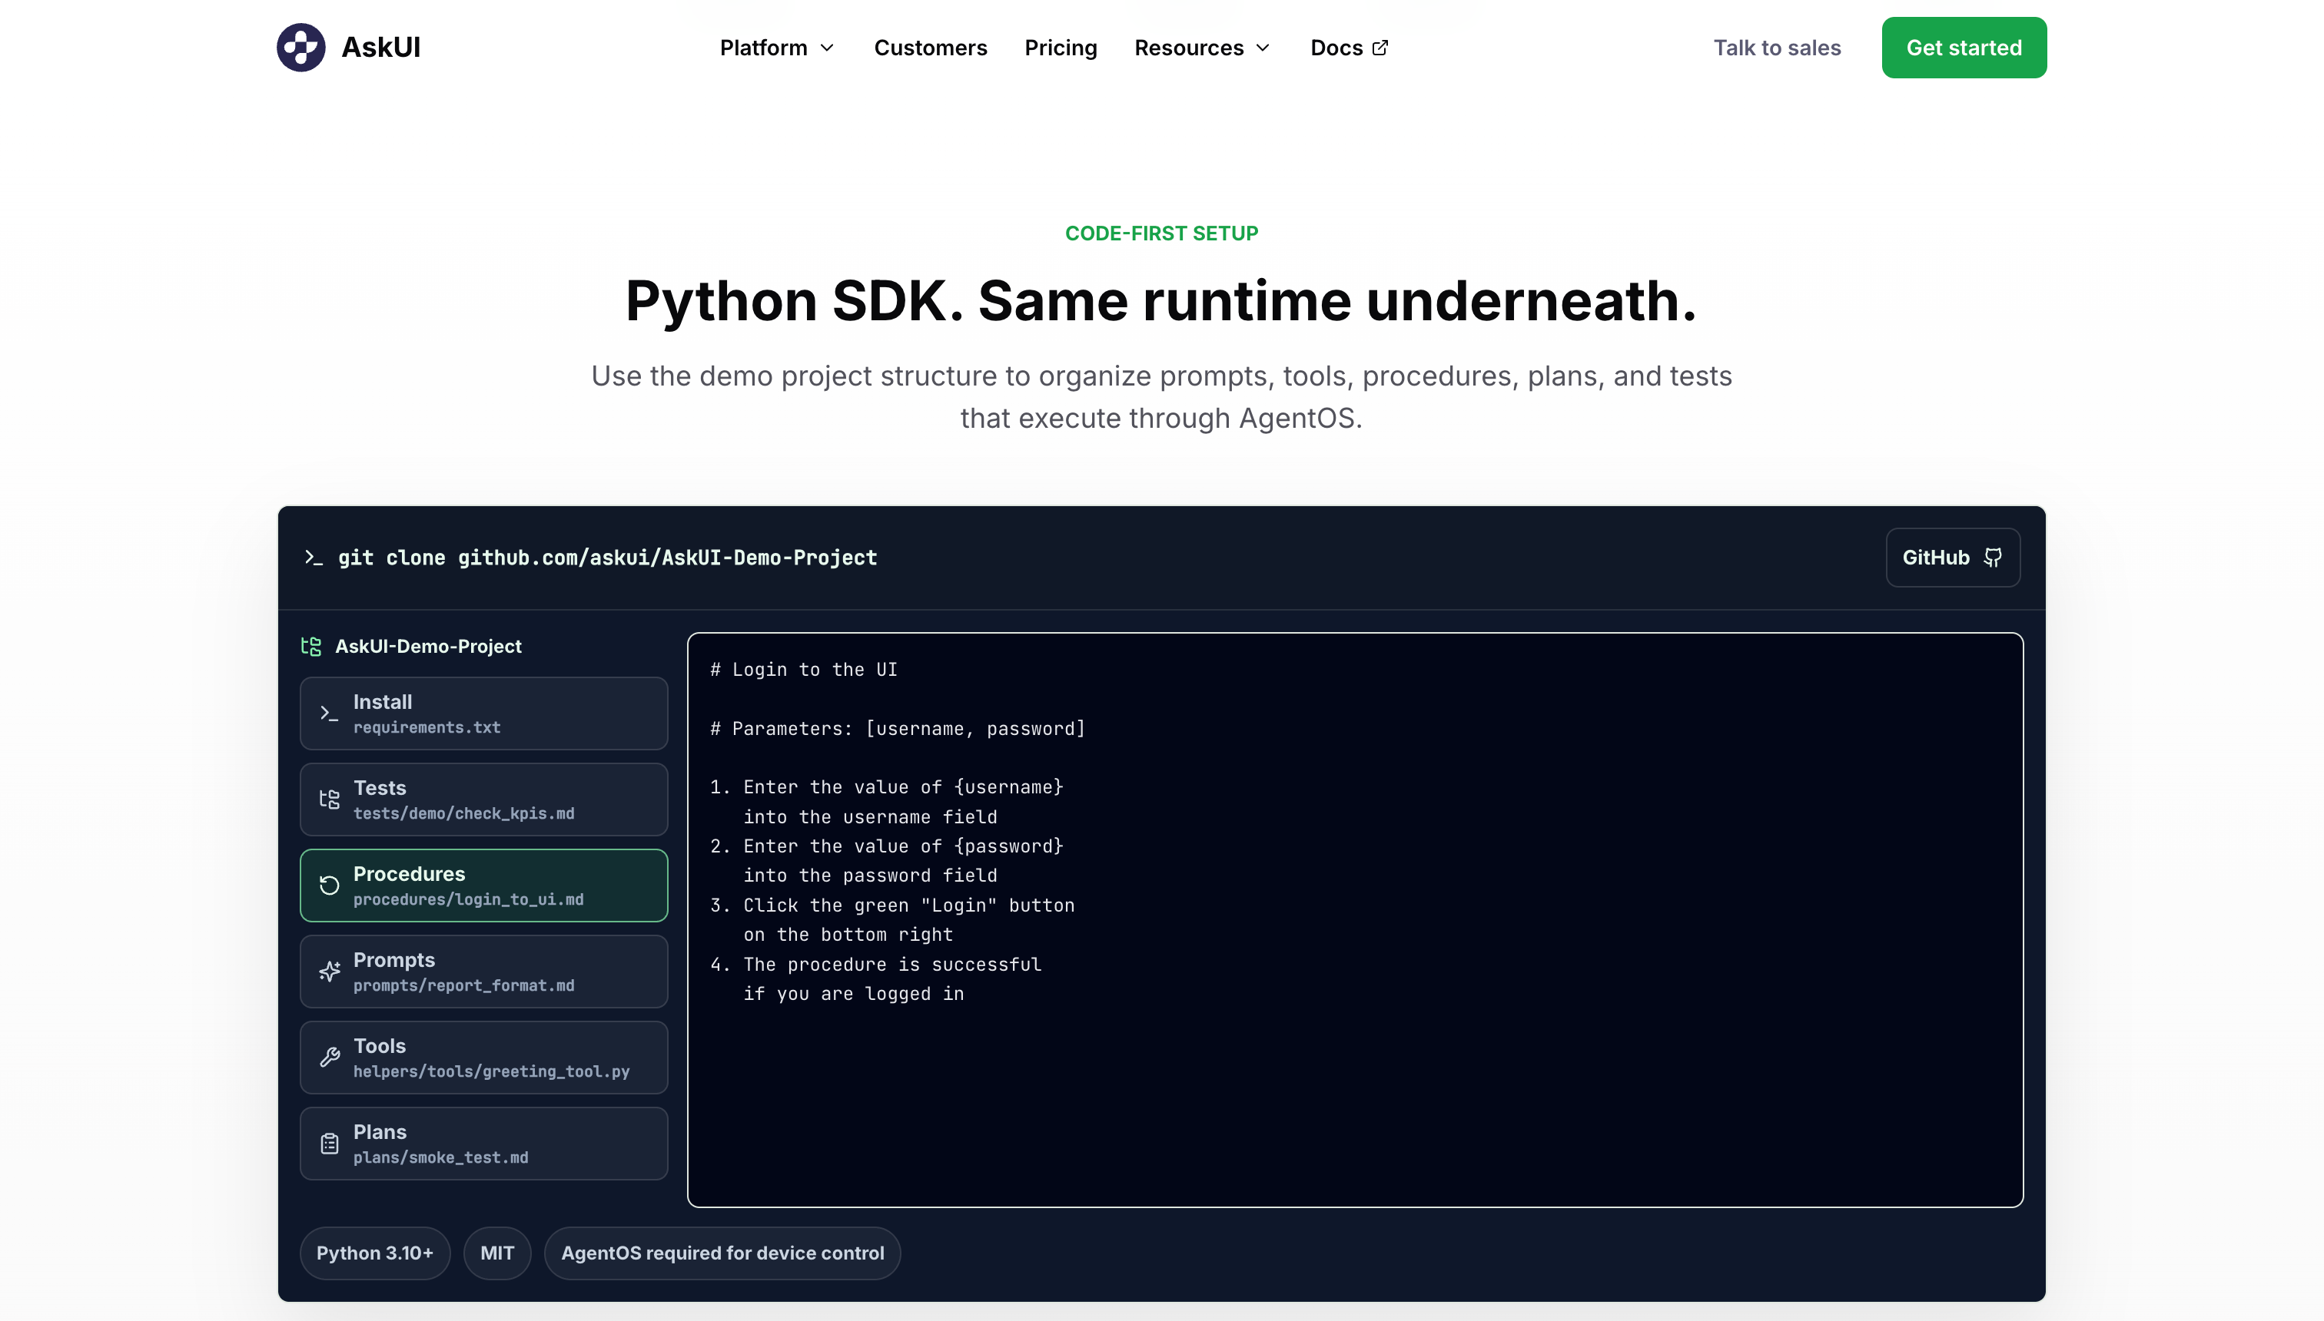Screen dimensions: 2324x1321
Task: Select the Tools greeting_tool.py tab
Action: pos(484,1057)
